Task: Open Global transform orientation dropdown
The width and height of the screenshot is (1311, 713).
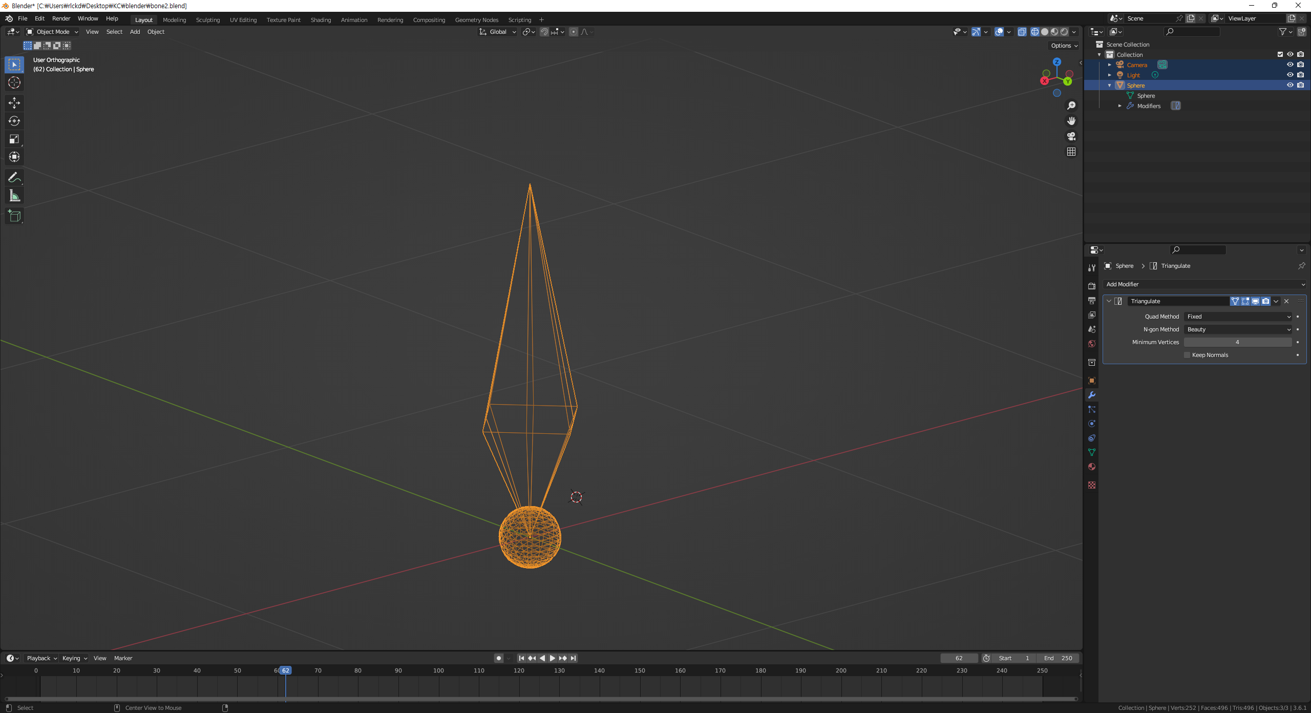Action: pyautogui.click(x=497, y=32)
